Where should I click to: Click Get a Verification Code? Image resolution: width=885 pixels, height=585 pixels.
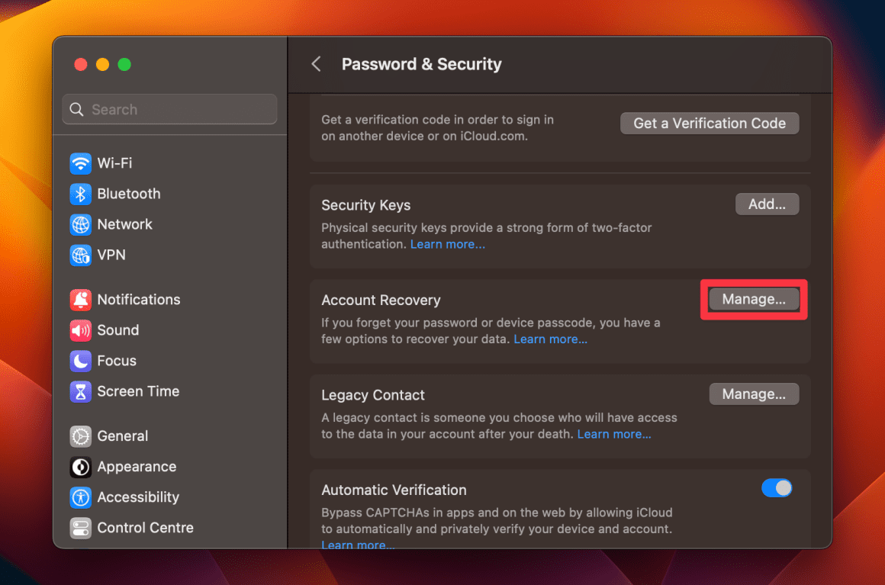709,123
